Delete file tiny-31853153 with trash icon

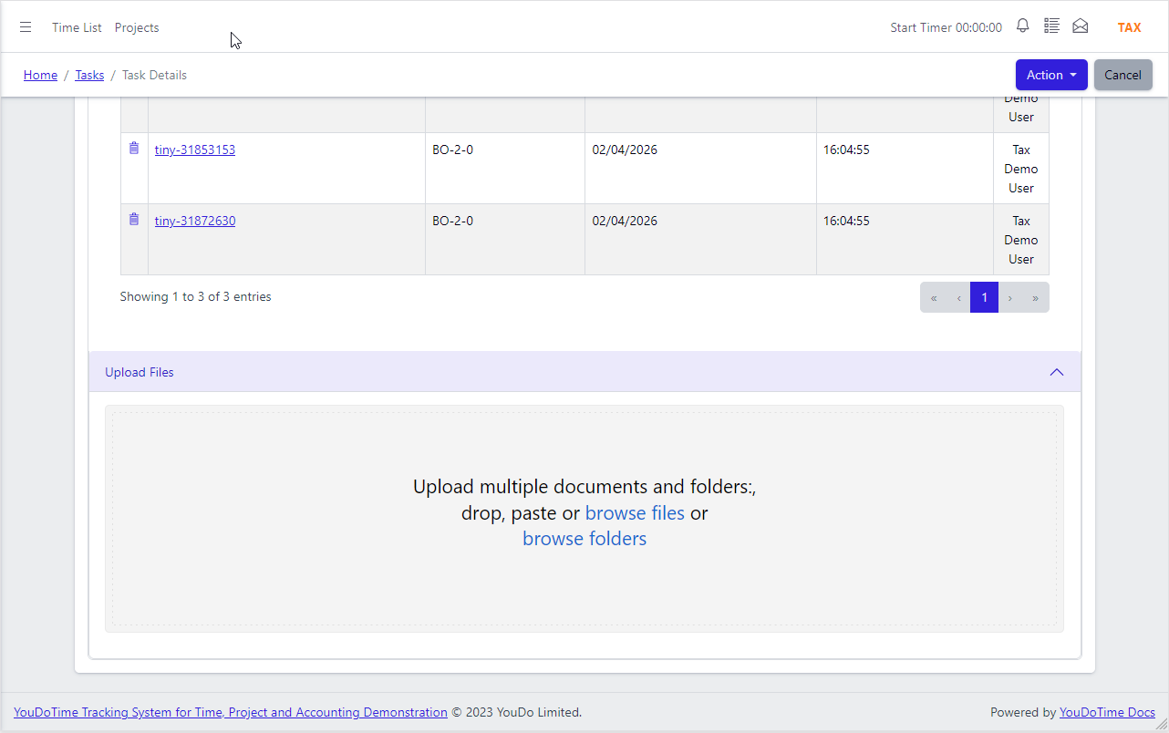(x=134, y=148)
